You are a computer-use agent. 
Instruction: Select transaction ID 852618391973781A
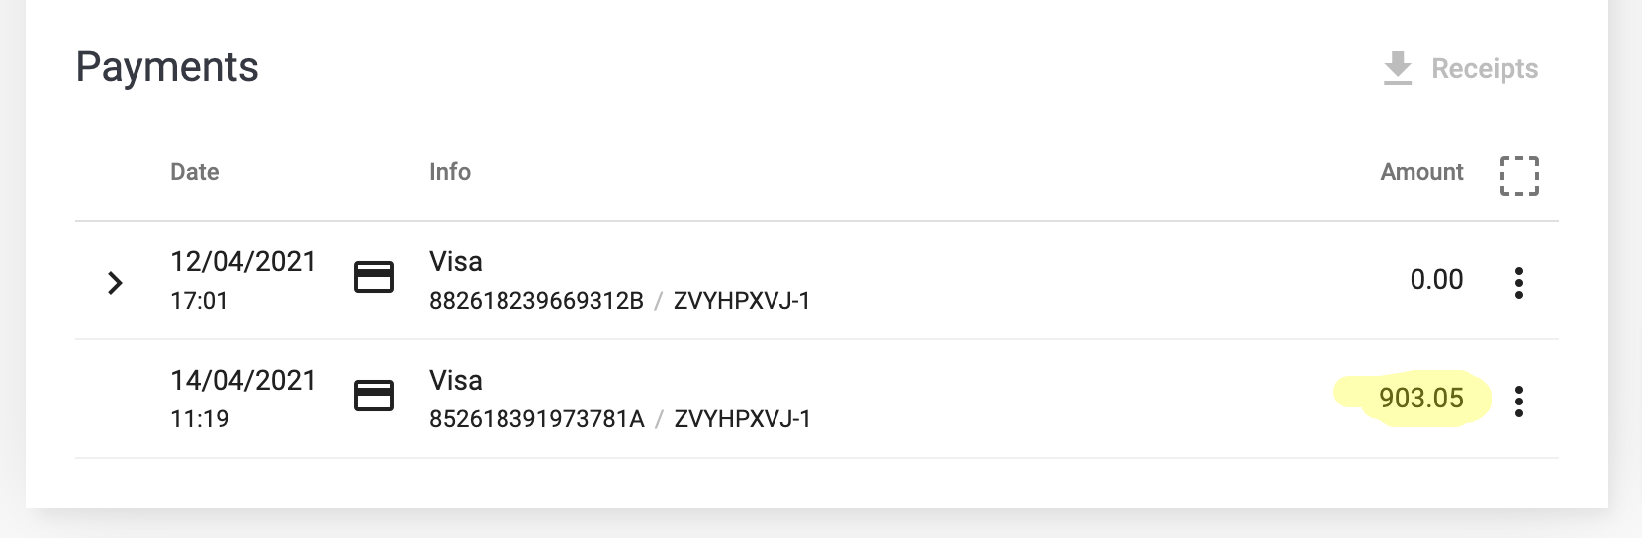click(x=536, y=419)
